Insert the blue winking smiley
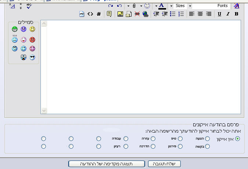 pyautogui.click(x=24, y=49)
